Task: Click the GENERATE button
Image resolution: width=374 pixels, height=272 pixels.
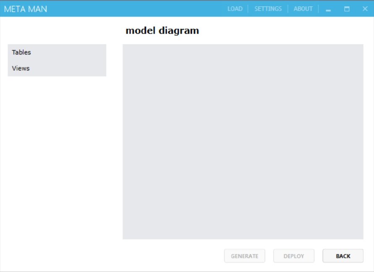Action: click(245, 256)
